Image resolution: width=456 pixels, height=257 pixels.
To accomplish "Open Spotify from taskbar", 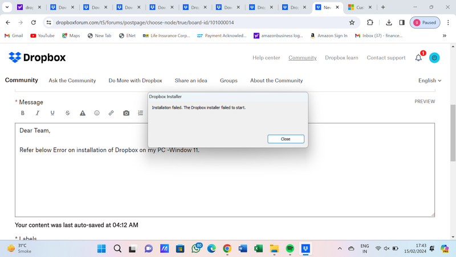I will click(290, 248).
